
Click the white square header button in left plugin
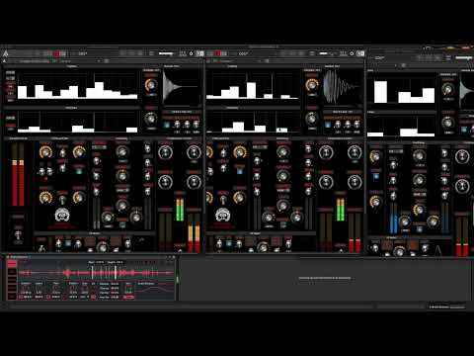(x=200, y=53)
